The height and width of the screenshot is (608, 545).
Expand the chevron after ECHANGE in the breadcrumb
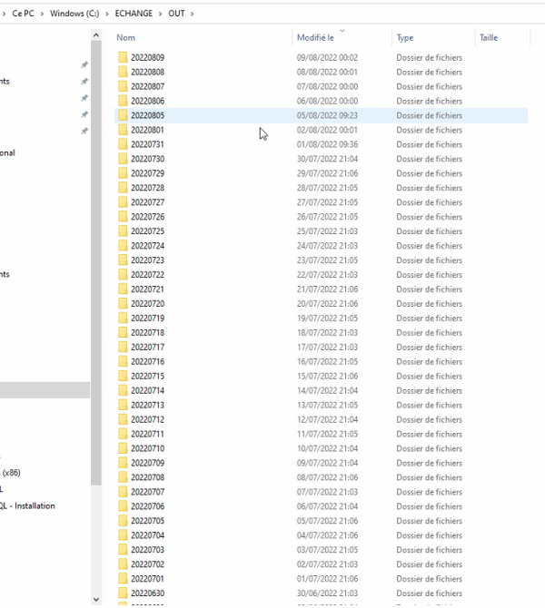[x=158, y=14]
